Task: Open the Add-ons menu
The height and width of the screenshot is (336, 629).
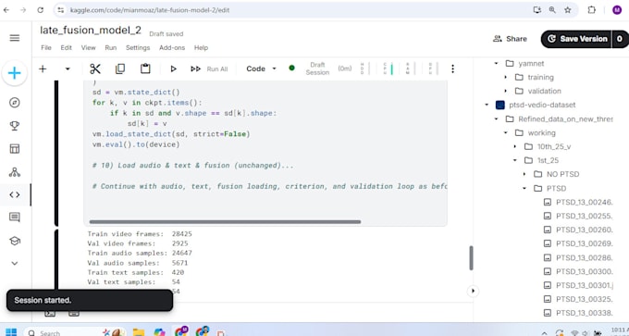Action: click(x=172, y=48)
